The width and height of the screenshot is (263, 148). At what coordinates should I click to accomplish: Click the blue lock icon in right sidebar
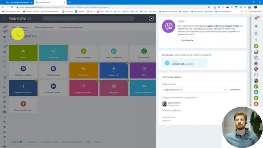[x=256, y=92]
